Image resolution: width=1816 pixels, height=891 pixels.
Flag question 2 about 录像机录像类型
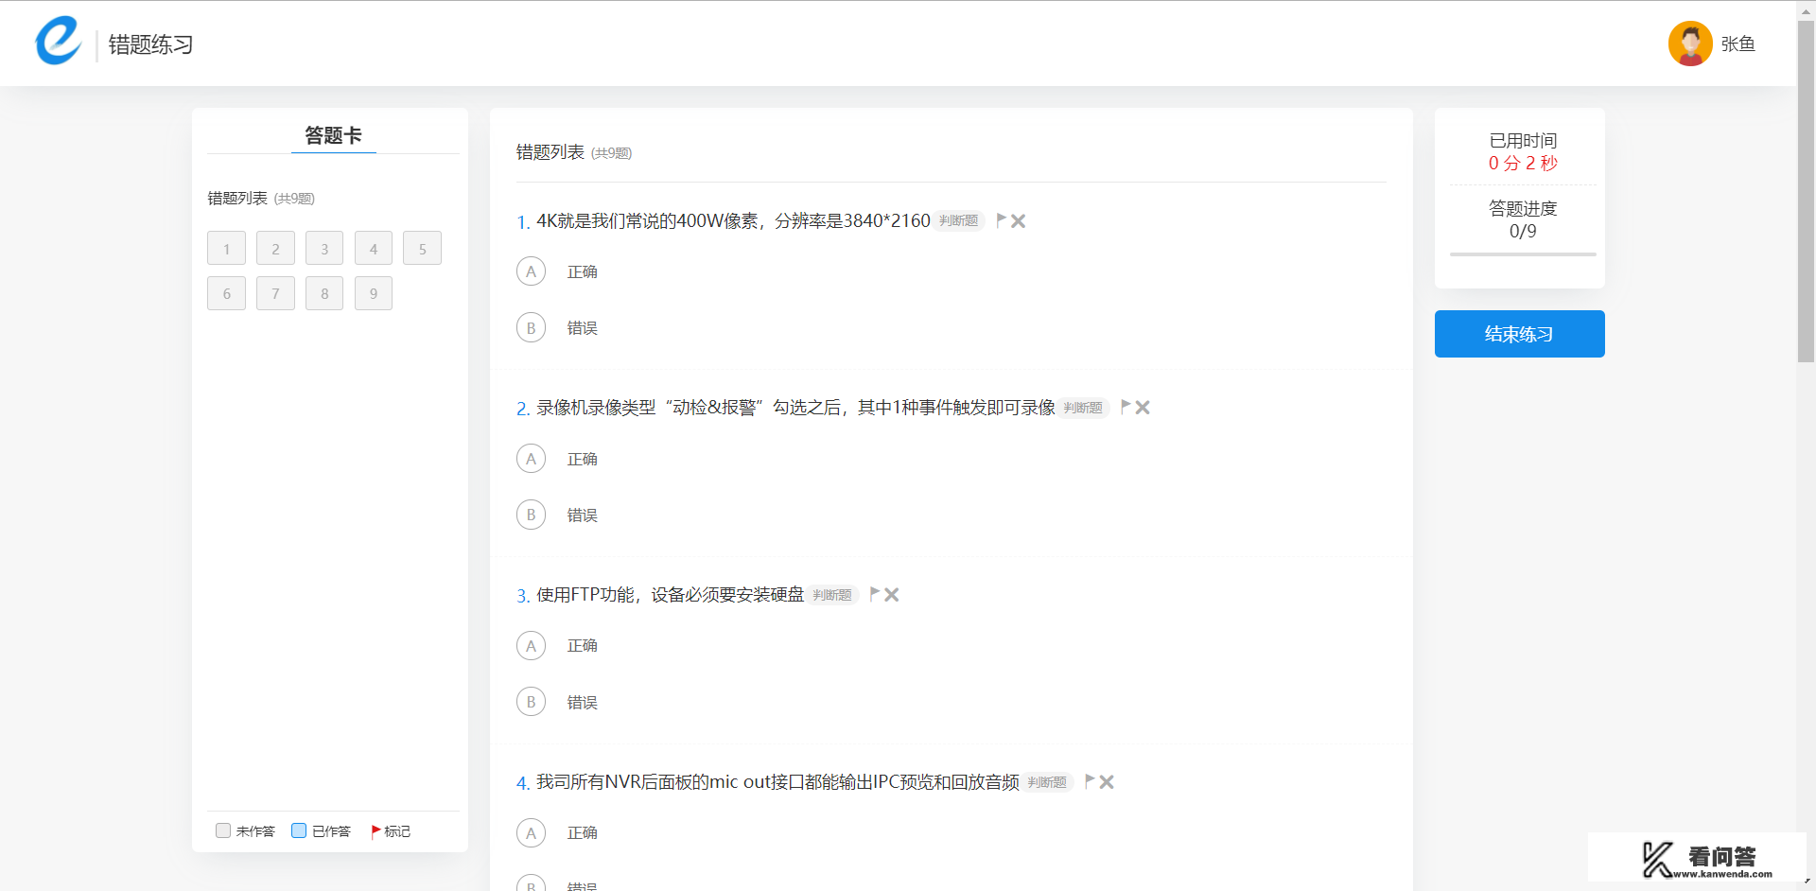coord(1126,407)
